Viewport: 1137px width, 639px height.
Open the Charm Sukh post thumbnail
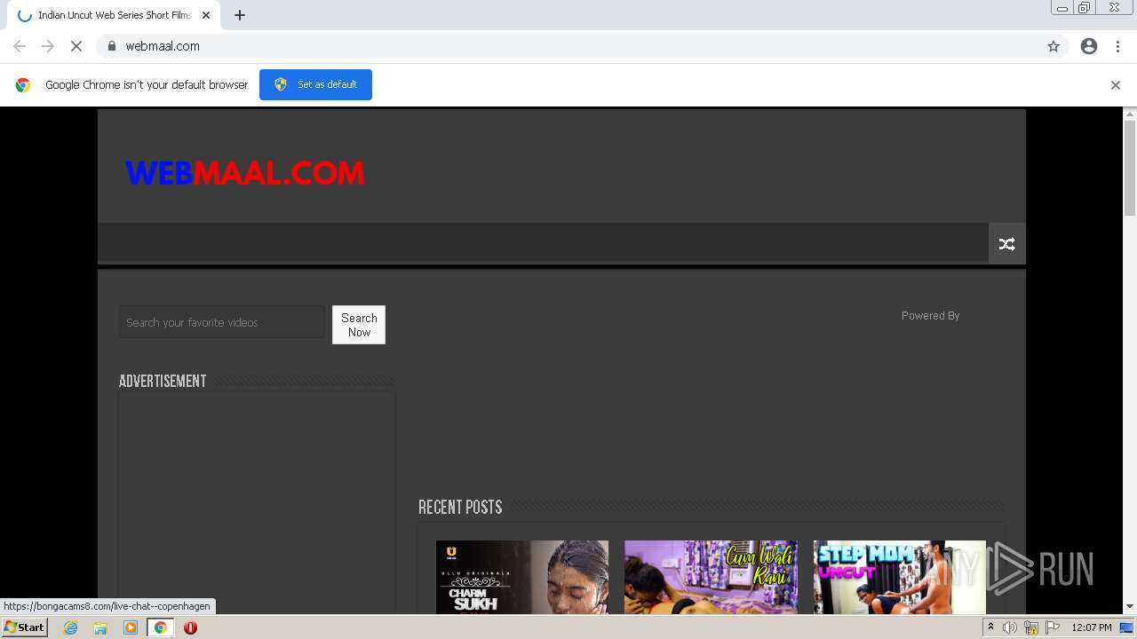522,577
